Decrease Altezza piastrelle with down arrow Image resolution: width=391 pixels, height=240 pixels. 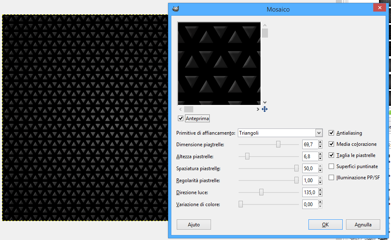[x=320, y=159]
